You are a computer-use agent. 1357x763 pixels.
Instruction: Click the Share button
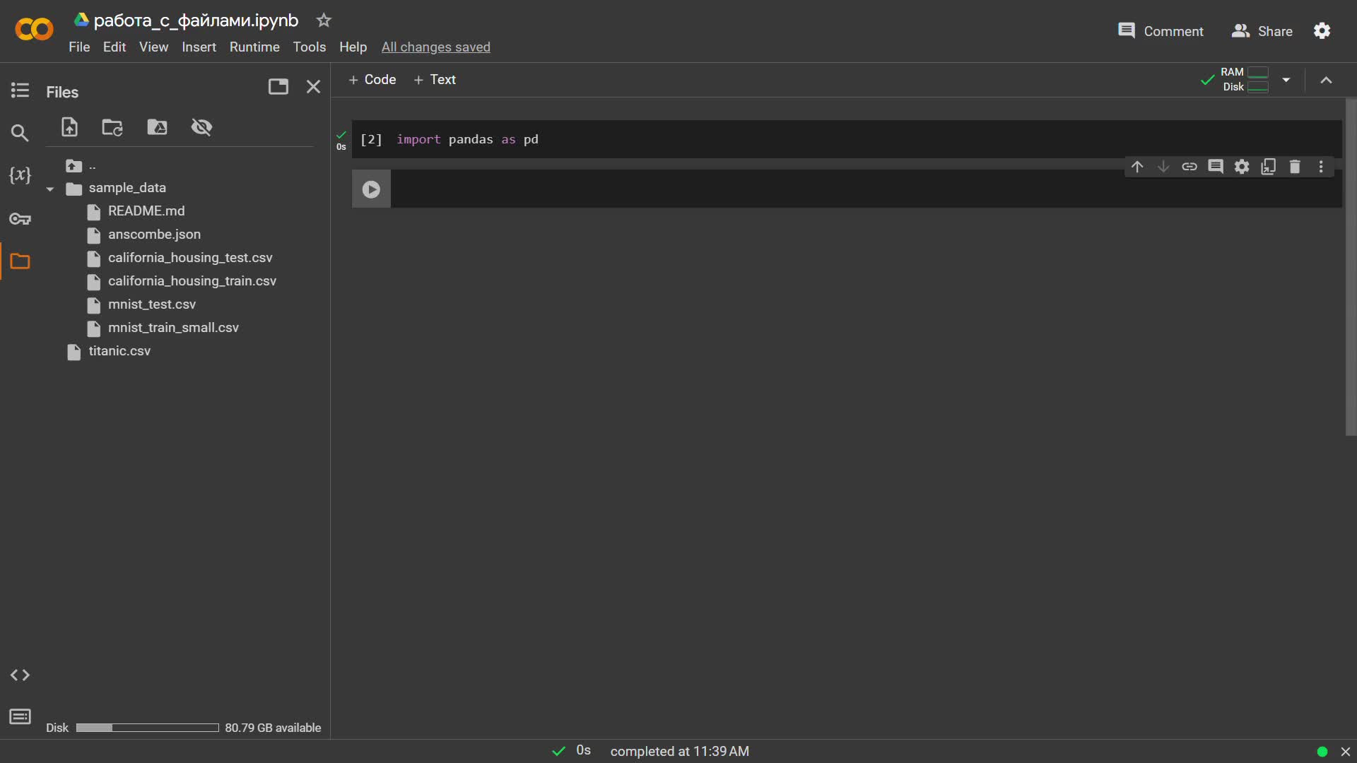(1262, 31)
